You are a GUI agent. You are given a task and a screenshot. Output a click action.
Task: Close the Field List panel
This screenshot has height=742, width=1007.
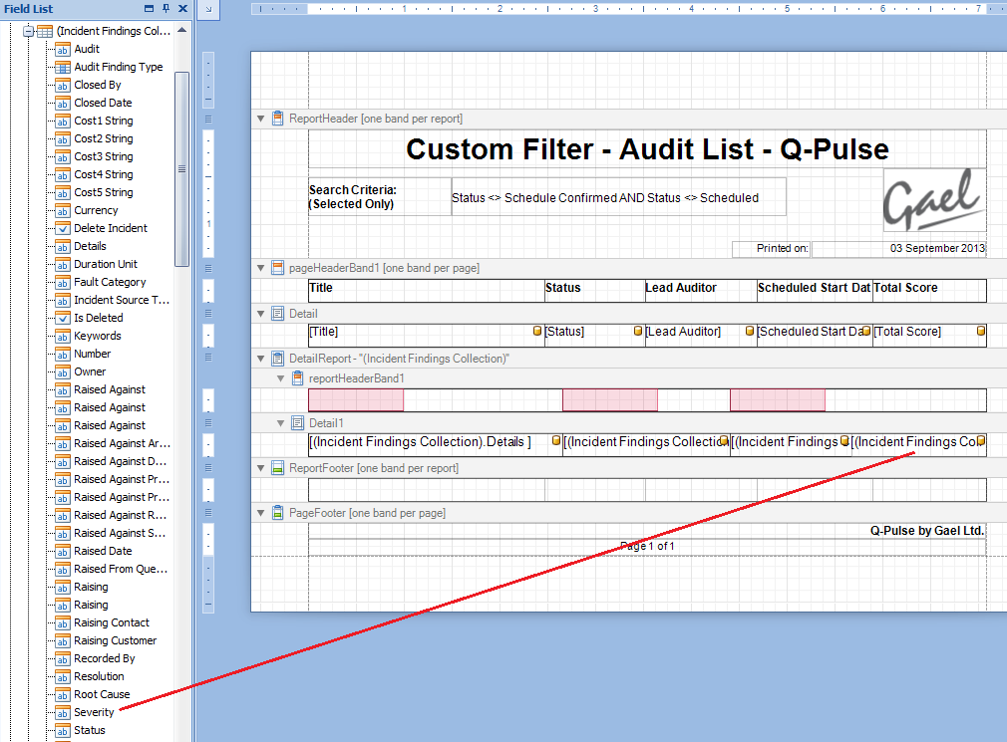pos(183,8)
